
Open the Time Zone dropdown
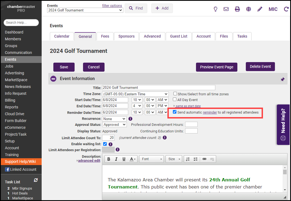click(x=135, y=94)
